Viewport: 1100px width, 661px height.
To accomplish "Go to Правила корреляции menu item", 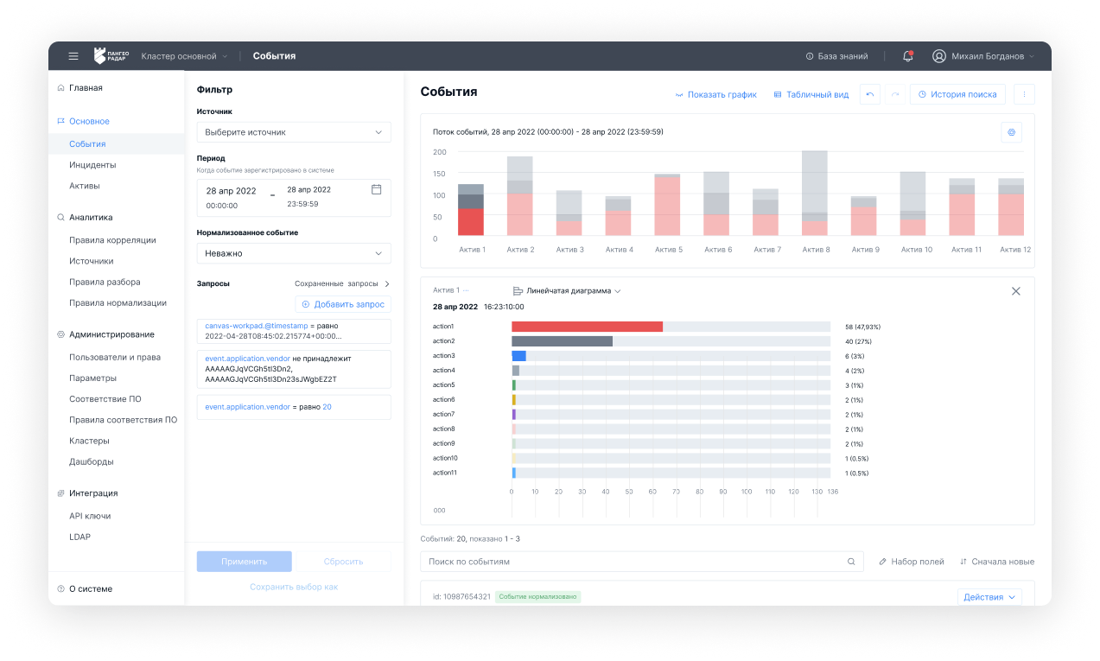I will [x=112, y=240].
